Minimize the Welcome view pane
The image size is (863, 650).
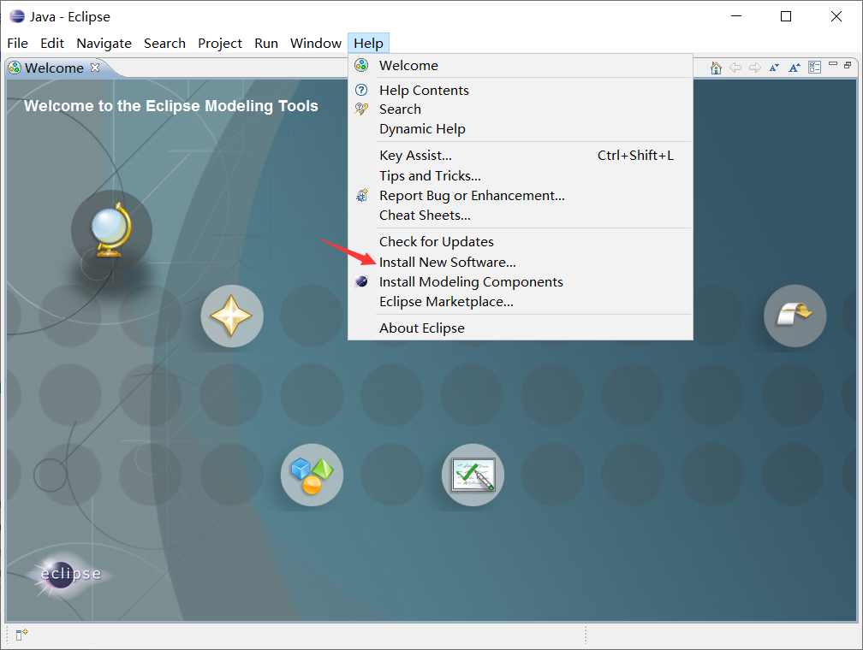tap(833, 64)
